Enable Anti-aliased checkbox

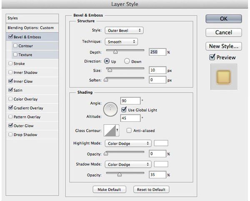tap(129, 131)
